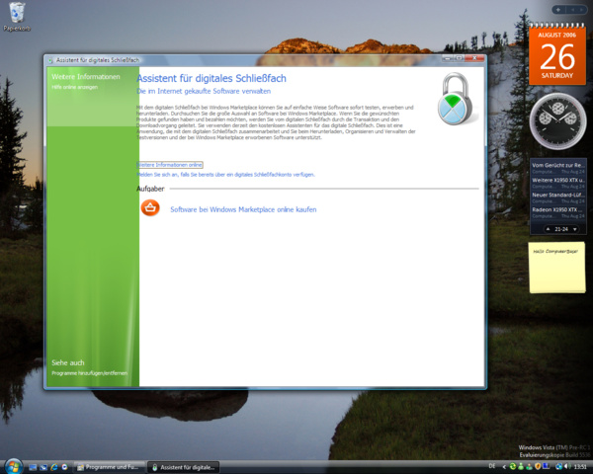Viewport: 593px width, 474px height.
Task: Switch to Programme und Fu... taskbar button
Action: click(x=110, y=467)
